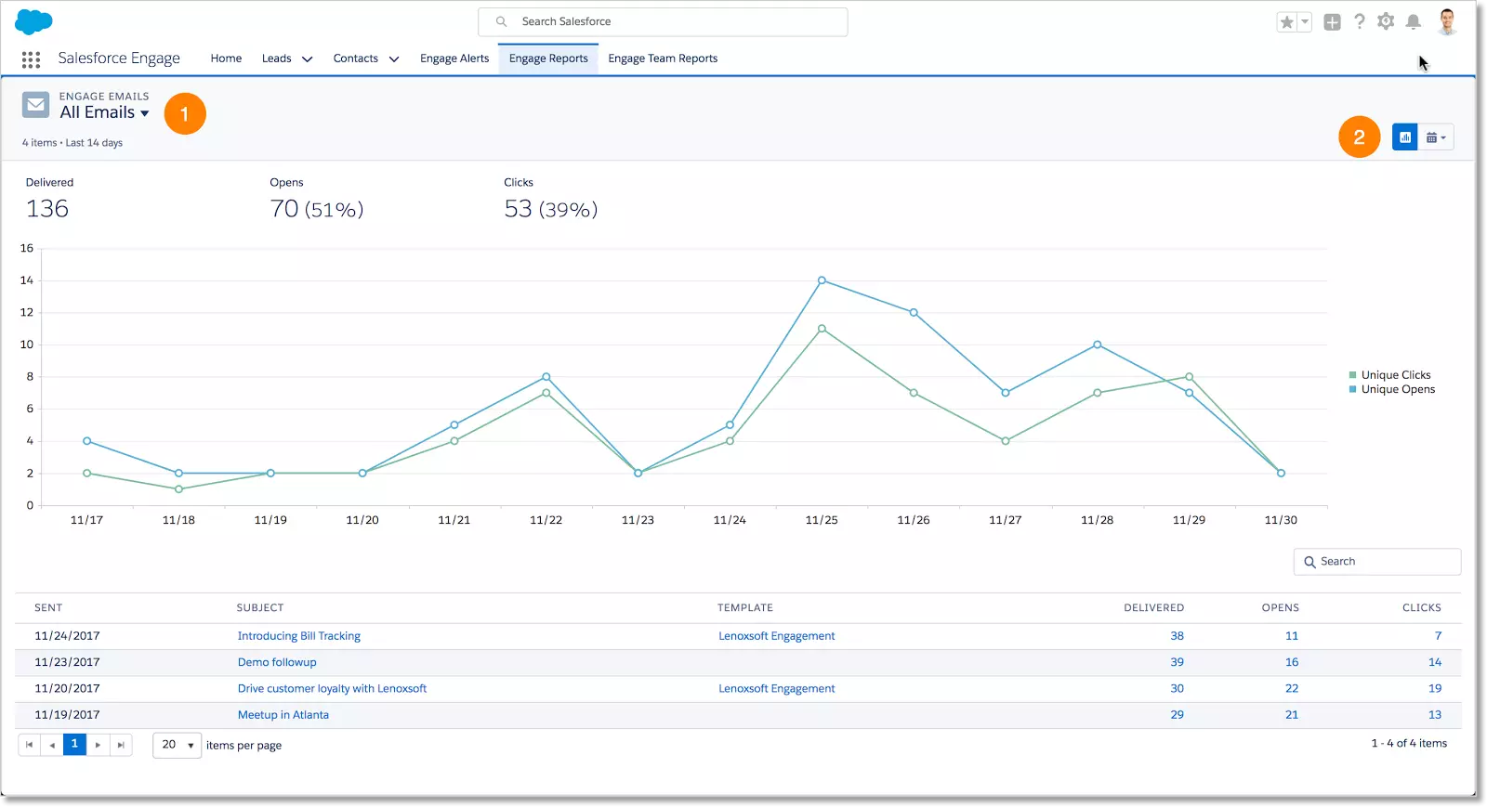Click the Delivered total 136
Viewport: 1487px width, 807px height.
coord(47,209)
